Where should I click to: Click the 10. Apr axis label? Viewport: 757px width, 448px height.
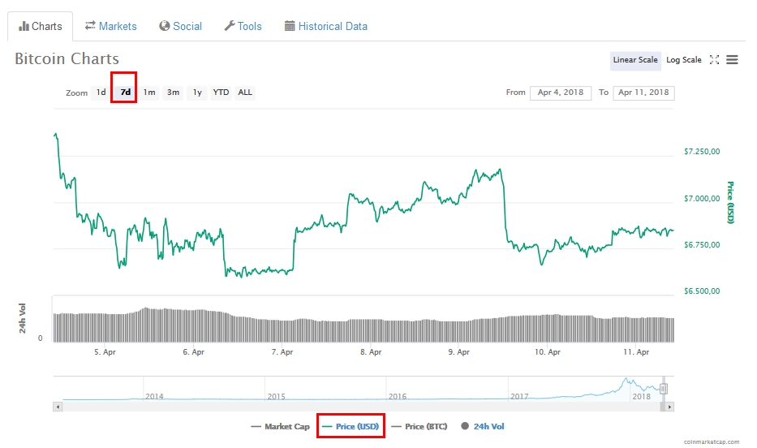pos(548,352)
